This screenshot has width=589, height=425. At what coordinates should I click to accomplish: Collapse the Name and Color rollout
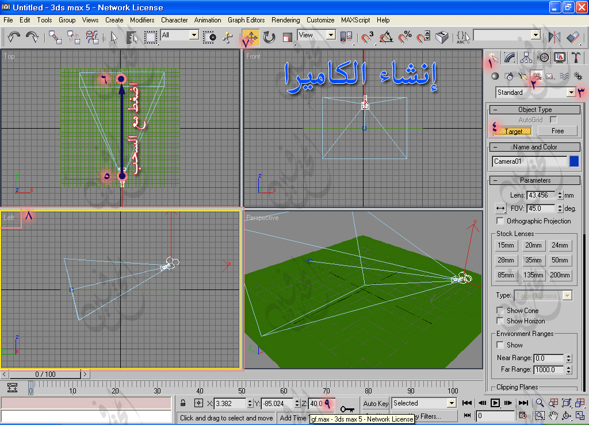click(x=535, y=147)
